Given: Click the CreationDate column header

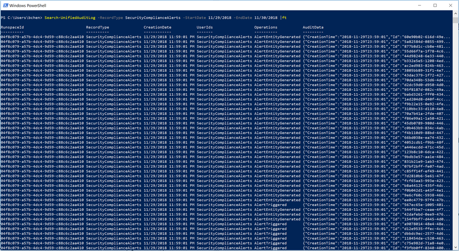Looking at the screenshot, I should (158, 27).
